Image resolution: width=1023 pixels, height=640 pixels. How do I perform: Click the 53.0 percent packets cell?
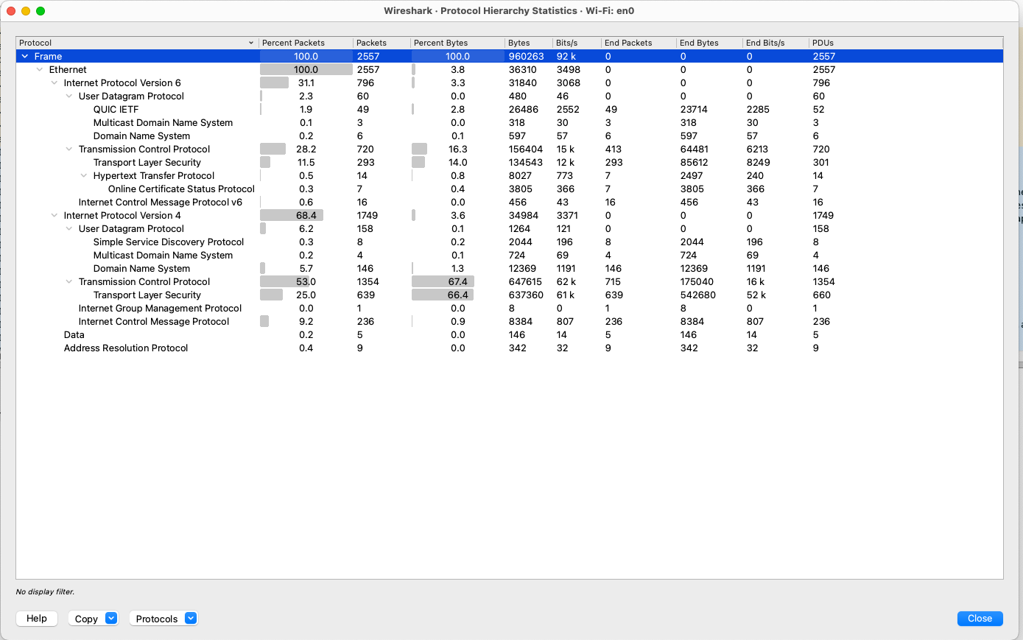[x=306, y=282]
